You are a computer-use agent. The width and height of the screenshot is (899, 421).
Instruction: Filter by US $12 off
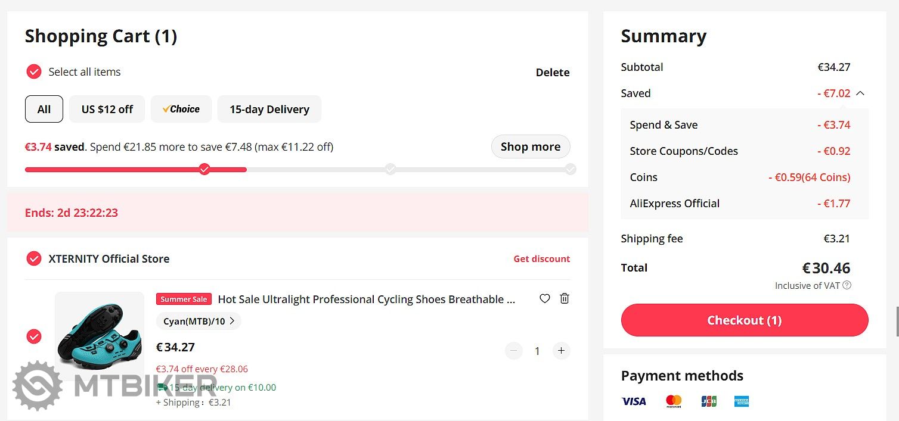coord(107,110)
